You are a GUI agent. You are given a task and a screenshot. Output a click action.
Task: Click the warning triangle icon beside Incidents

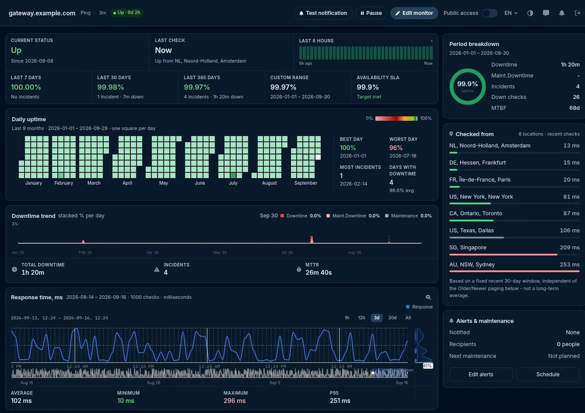(157, 270)
